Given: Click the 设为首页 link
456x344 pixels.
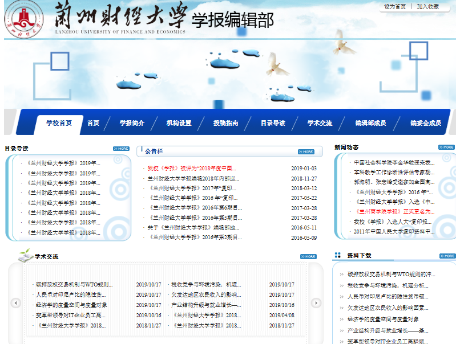Looking at the screenshot, I should click(395, 6).
